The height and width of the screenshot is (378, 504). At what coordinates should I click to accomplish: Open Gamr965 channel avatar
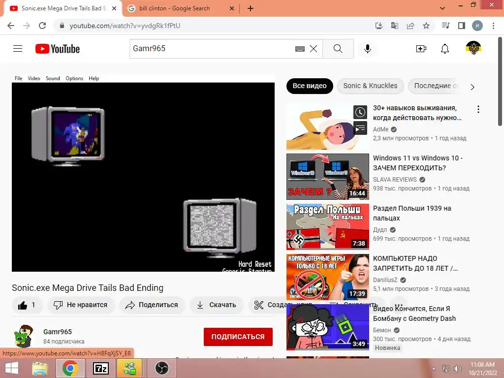[x=24, y=336]
